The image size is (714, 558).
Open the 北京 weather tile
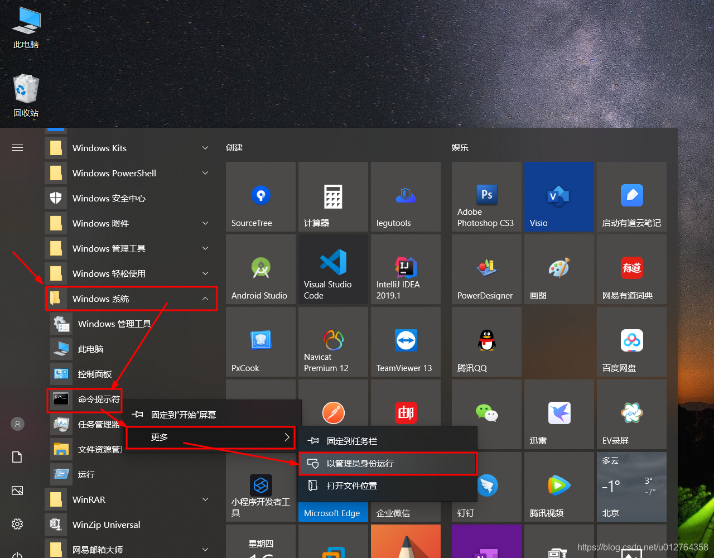click(x=631, y=487)
